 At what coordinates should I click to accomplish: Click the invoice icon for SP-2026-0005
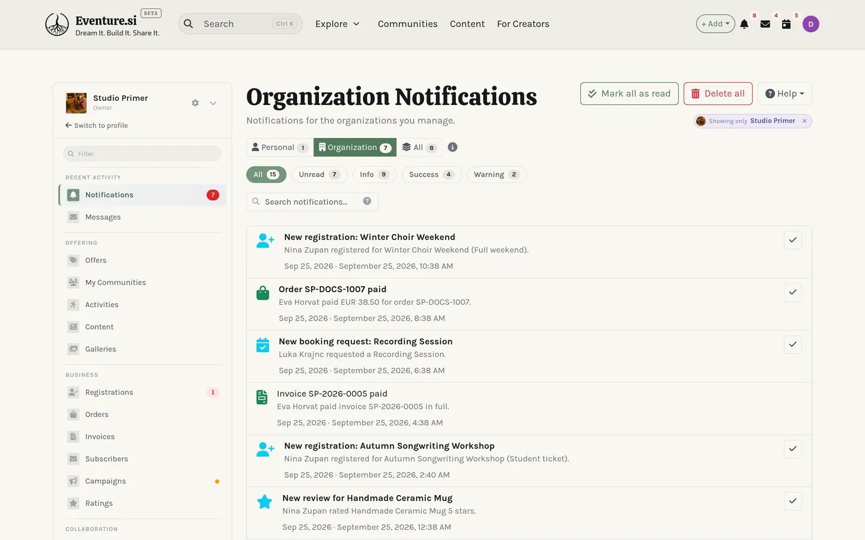coord(262,397)
